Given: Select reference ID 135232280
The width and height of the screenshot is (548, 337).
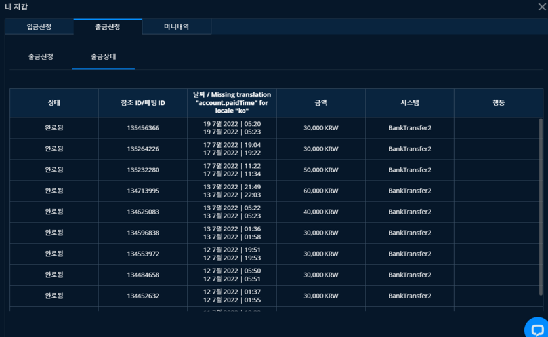Looking at the screenshot, I should click(143, 170).
